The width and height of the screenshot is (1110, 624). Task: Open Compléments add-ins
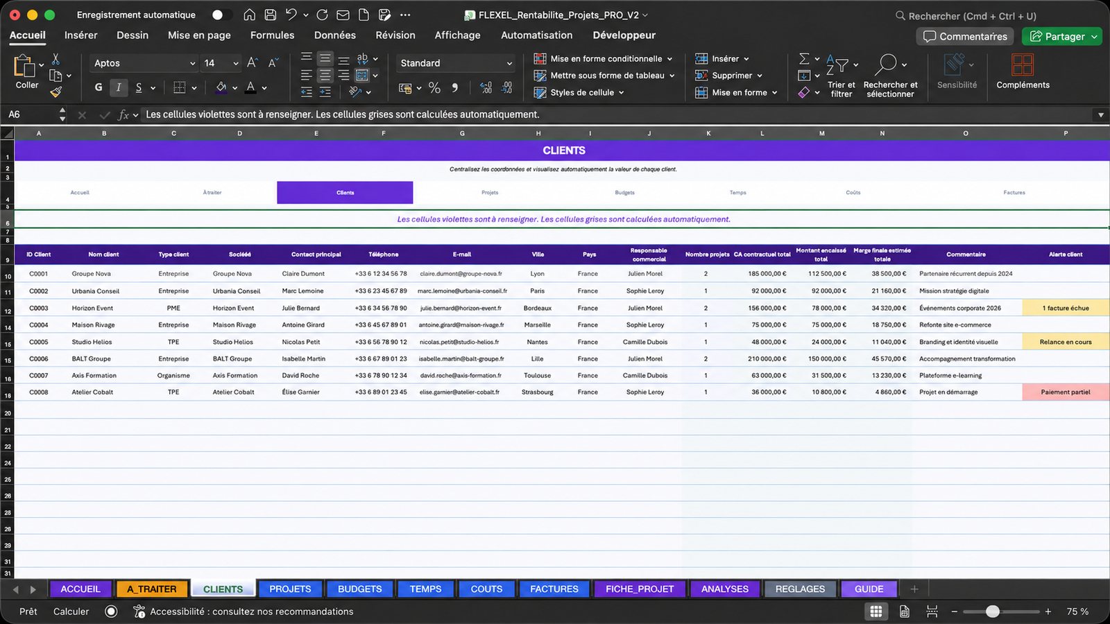pyautogui.click(x=1023, y=71)
